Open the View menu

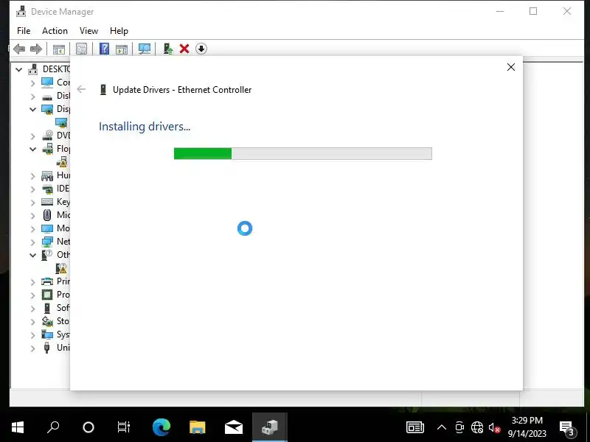(88, 31)
